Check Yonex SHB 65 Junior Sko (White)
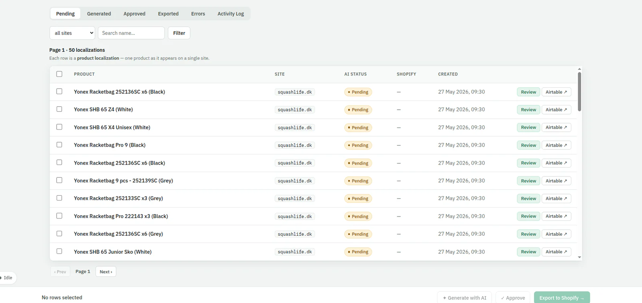642x303 pixels. coord(59,251)
